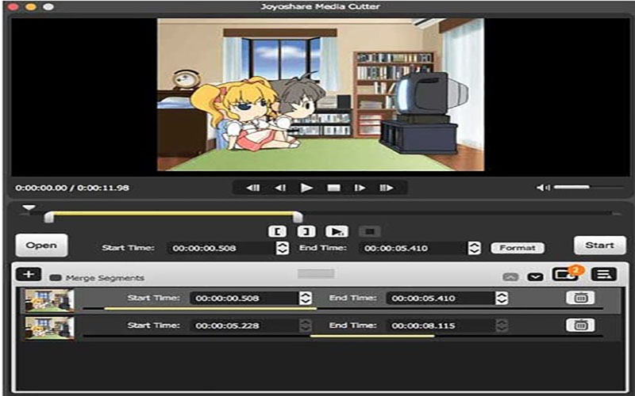Click the second segment's yellow range bar
635x396 pixels.
click(x=372, y=336)
